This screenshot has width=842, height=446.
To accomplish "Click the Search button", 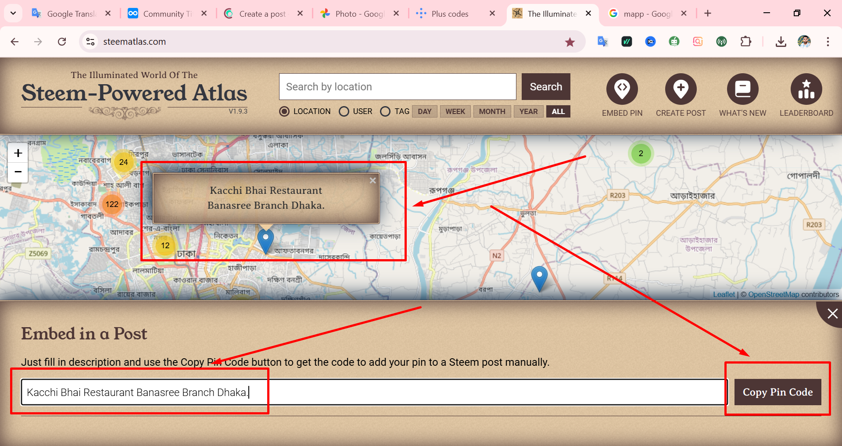I will click(x=546, y=86).
